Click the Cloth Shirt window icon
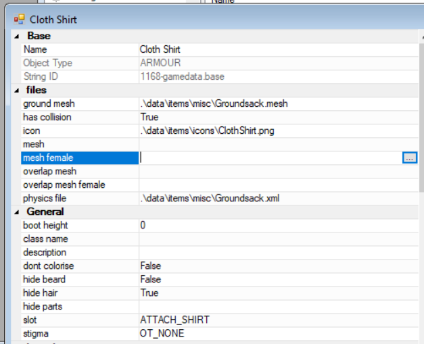Image resolution: width=424 pixels, height=344 pixels. [19, 20]
